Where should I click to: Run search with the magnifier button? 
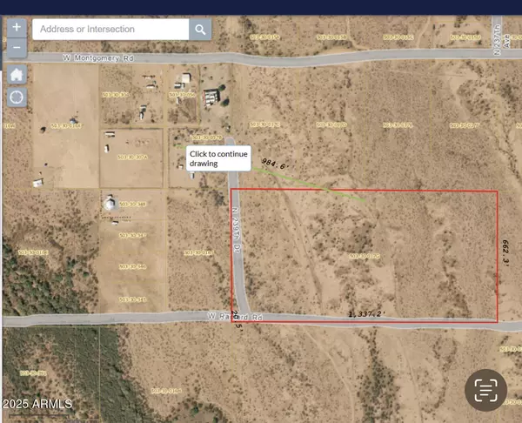[200, 30]
